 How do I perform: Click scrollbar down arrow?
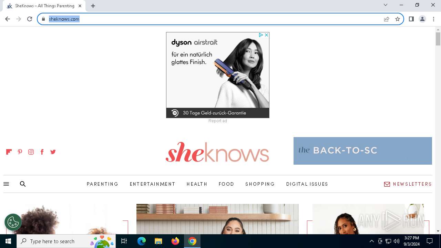[438, 231]
